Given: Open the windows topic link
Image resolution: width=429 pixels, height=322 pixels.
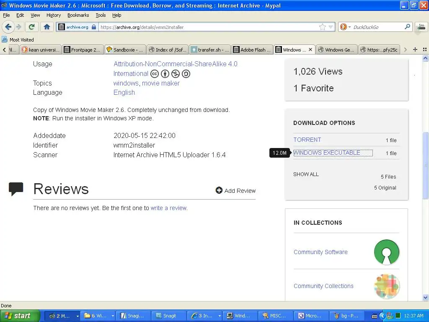Looking at the screenshot, I should click(x=126, y=83).
